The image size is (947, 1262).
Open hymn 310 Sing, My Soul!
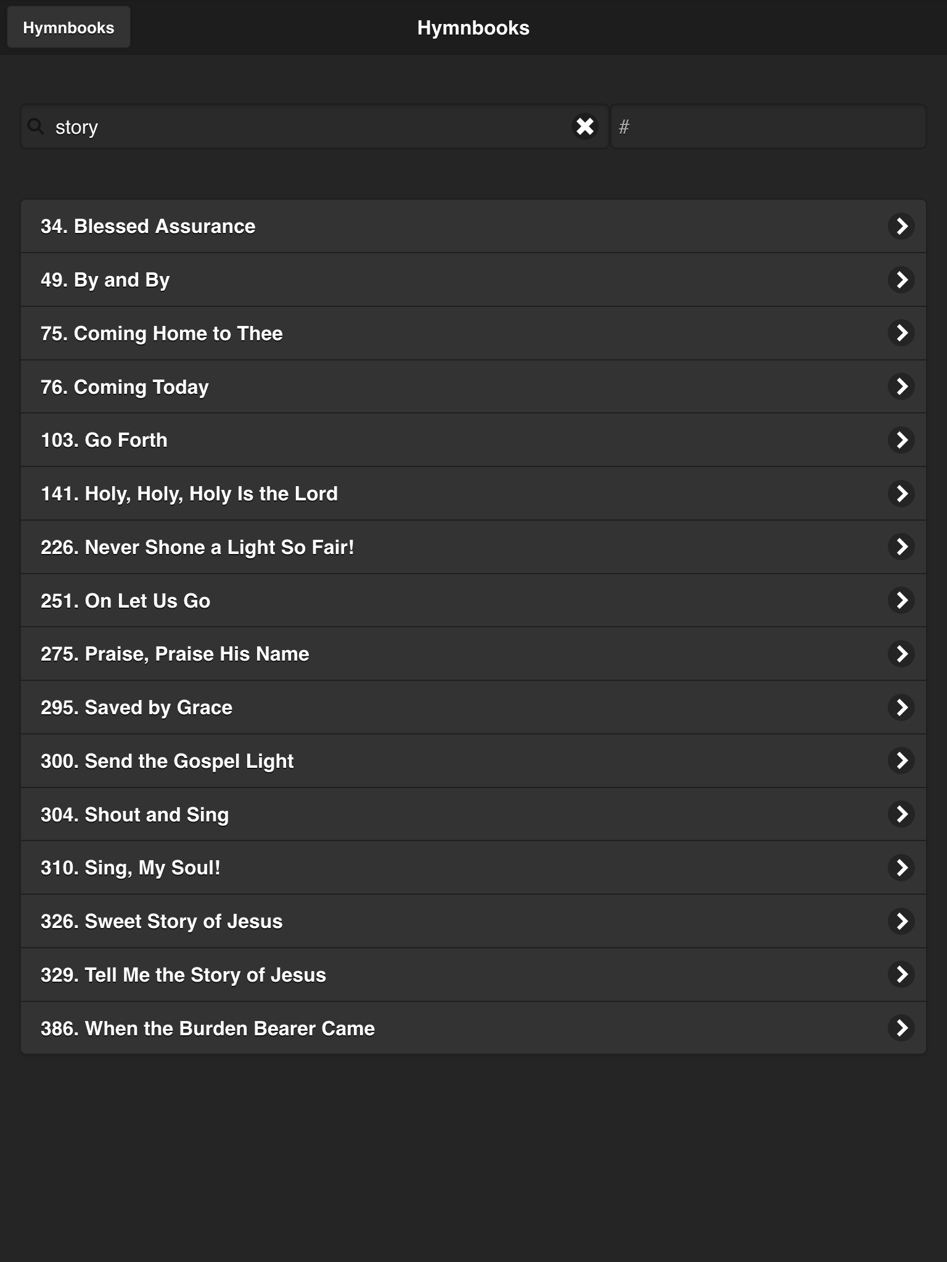click(x=131, y=868)
